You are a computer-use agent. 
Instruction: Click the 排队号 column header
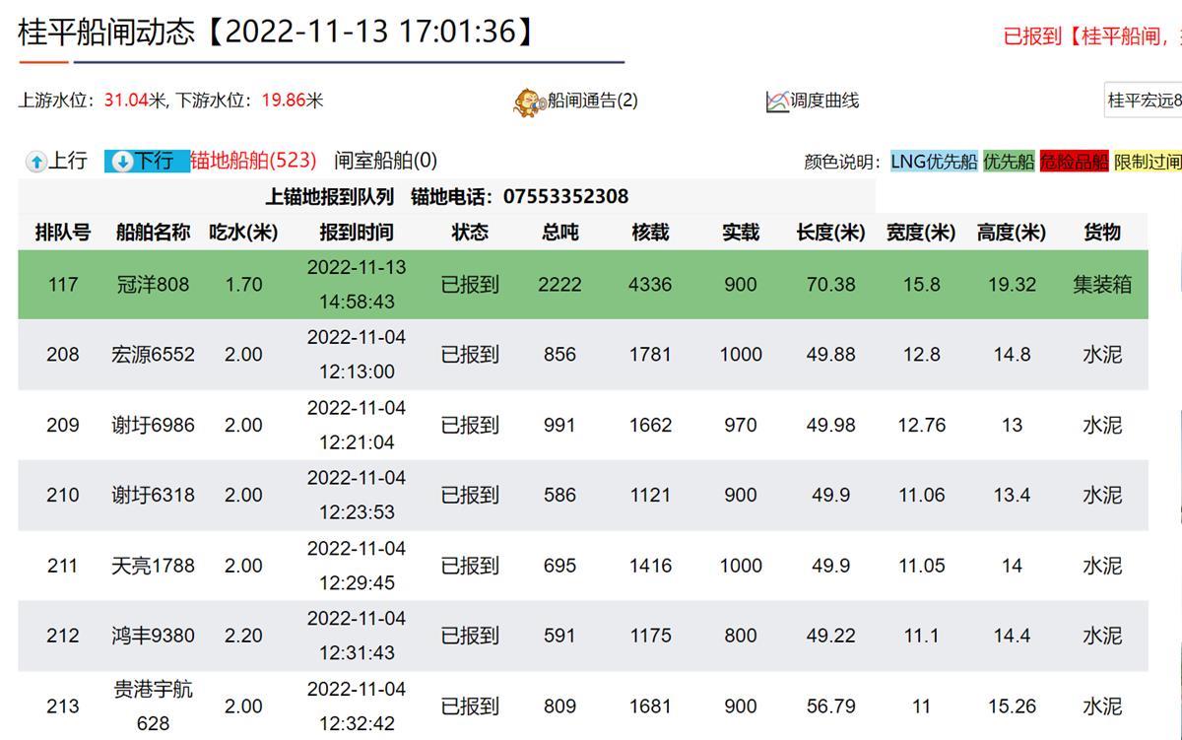pyautogui.click(x=63, y=233)
